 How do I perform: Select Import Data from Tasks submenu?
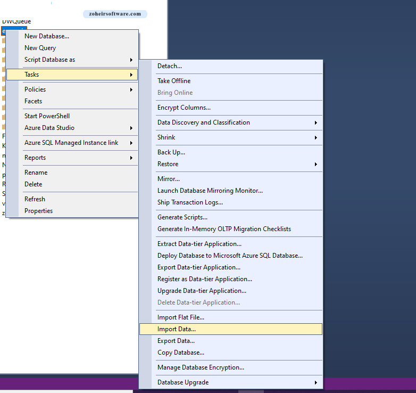tap(177, 329)
